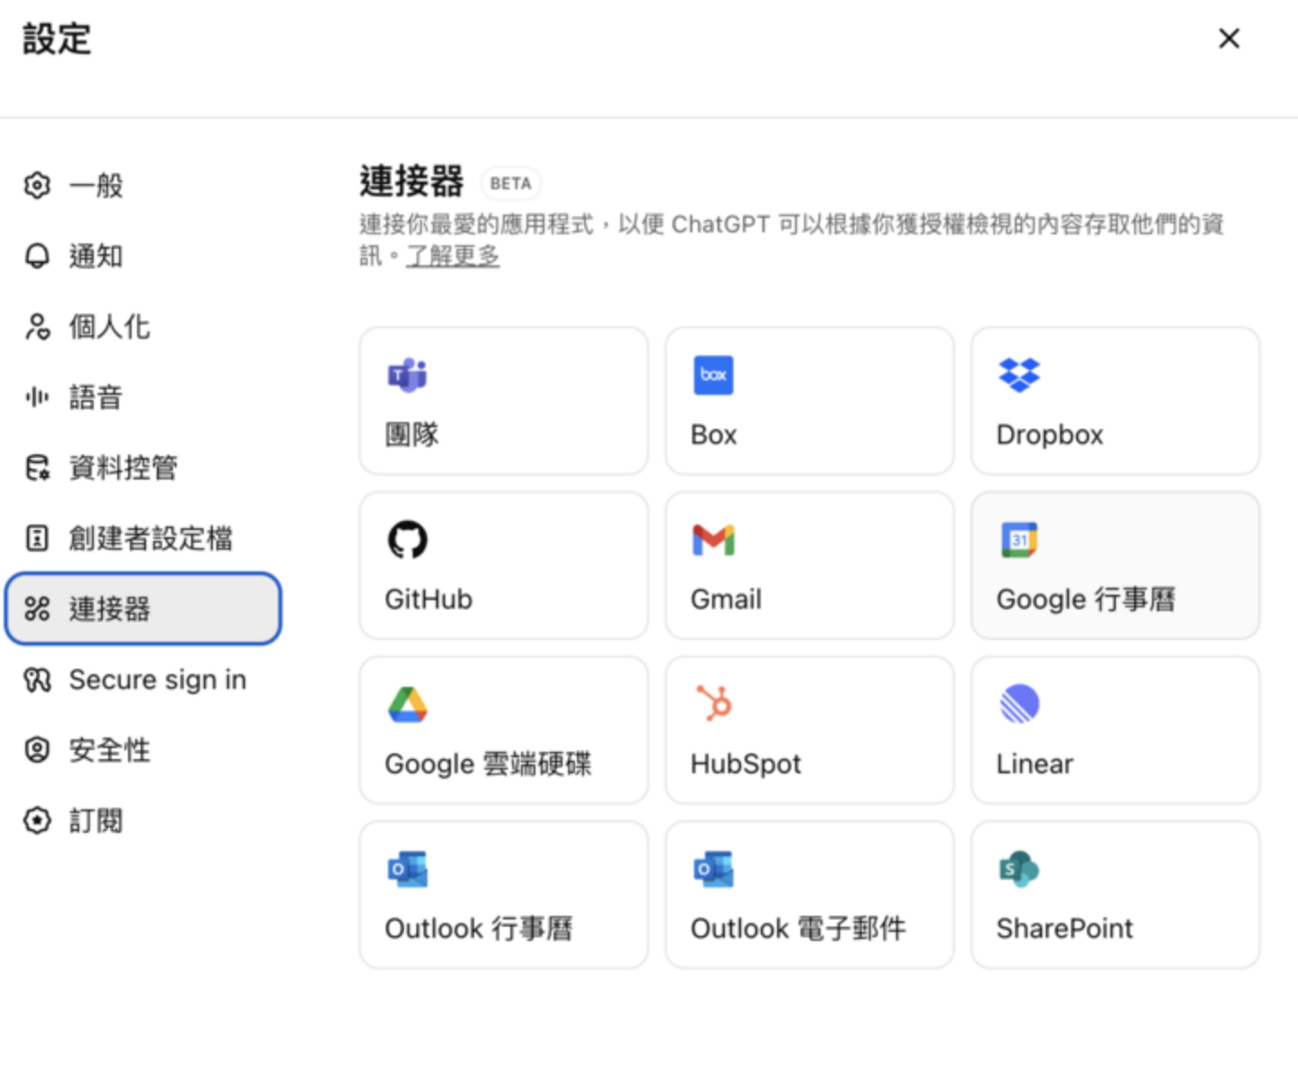Click the shield icon beside 安全性
1298x1078 pixels.
tap(37, 750)
